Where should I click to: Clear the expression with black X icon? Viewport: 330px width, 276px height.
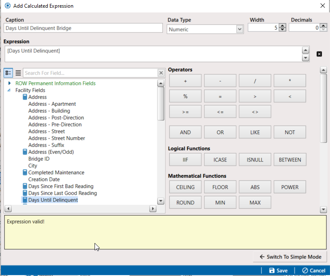pyautogui.click(x=319, y=54)
